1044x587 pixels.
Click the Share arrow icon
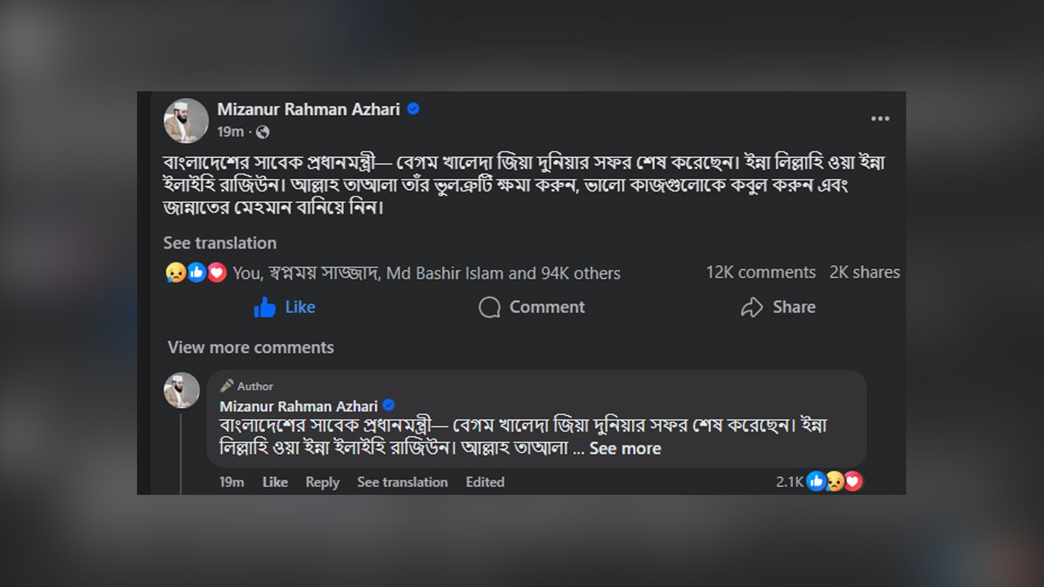[751, 307]
